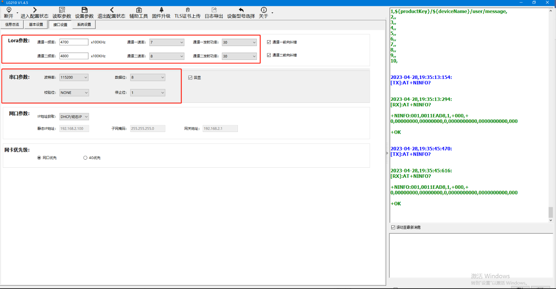The image size is (556, 289).
Task: Click the 断开 disconnect icon
Action: [x=9, y=10]
